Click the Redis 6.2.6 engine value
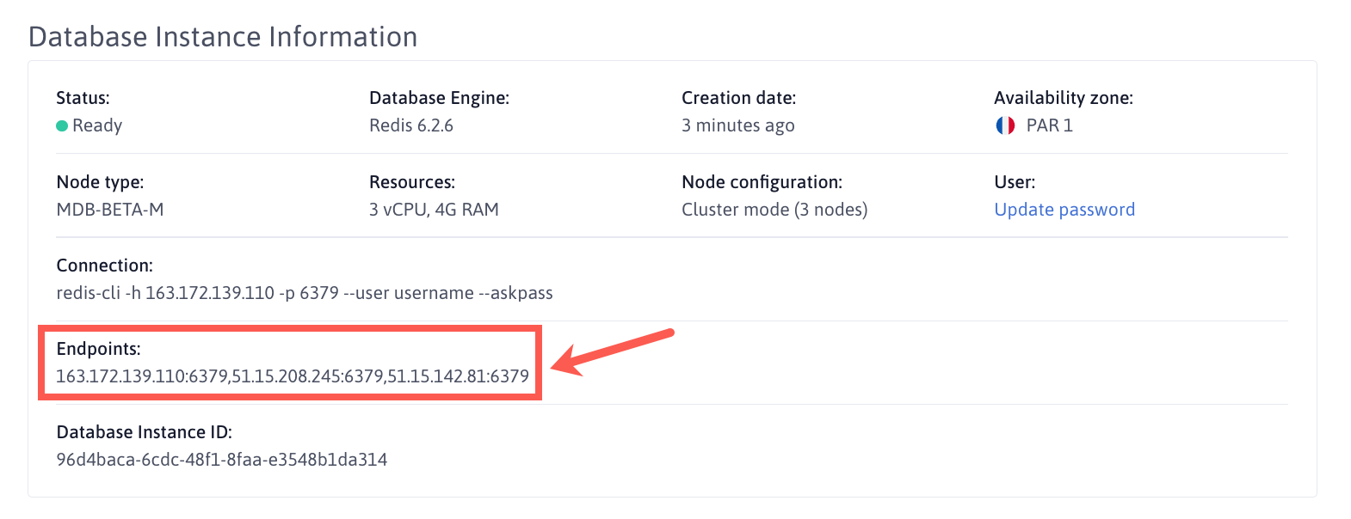This screenshot has width=1351, height=519. [x=411, y=125]
